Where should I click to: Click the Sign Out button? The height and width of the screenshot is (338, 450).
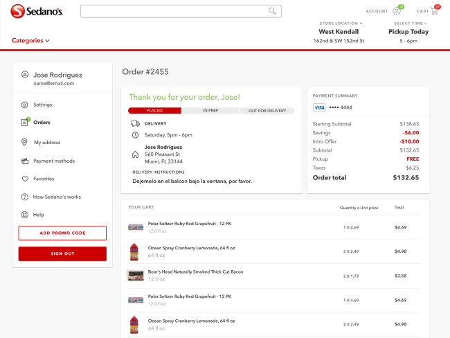pyautogui.click(x=62, y=254)
